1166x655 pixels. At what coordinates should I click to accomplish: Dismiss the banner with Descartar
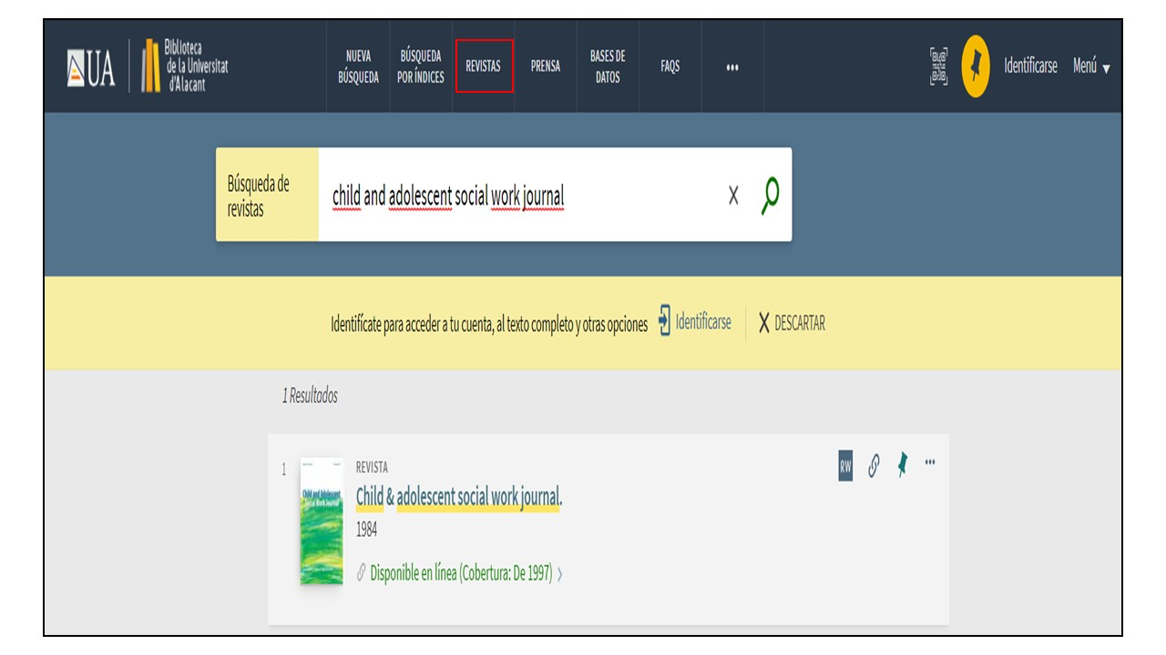[792, 323]
